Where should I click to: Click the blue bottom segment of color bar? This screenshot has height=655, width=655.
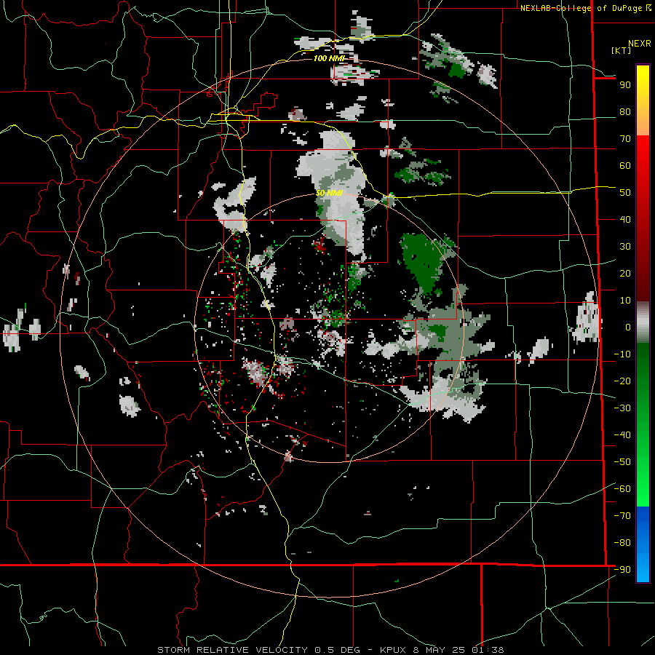tap(643, 544)
